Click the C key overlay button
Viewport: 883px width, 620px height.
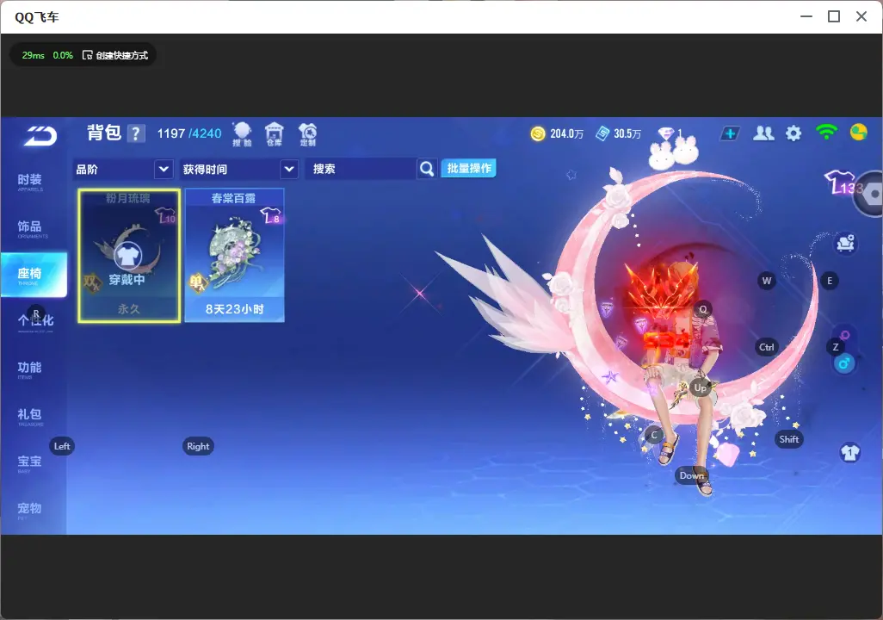tap(654, 435)
